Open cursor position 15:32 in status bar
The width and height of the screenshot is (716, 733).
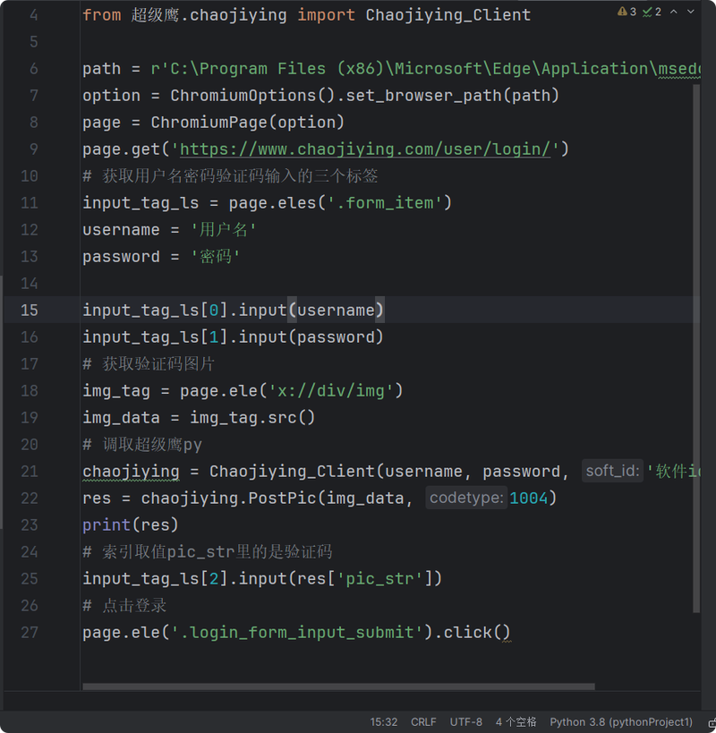(384, 721)
